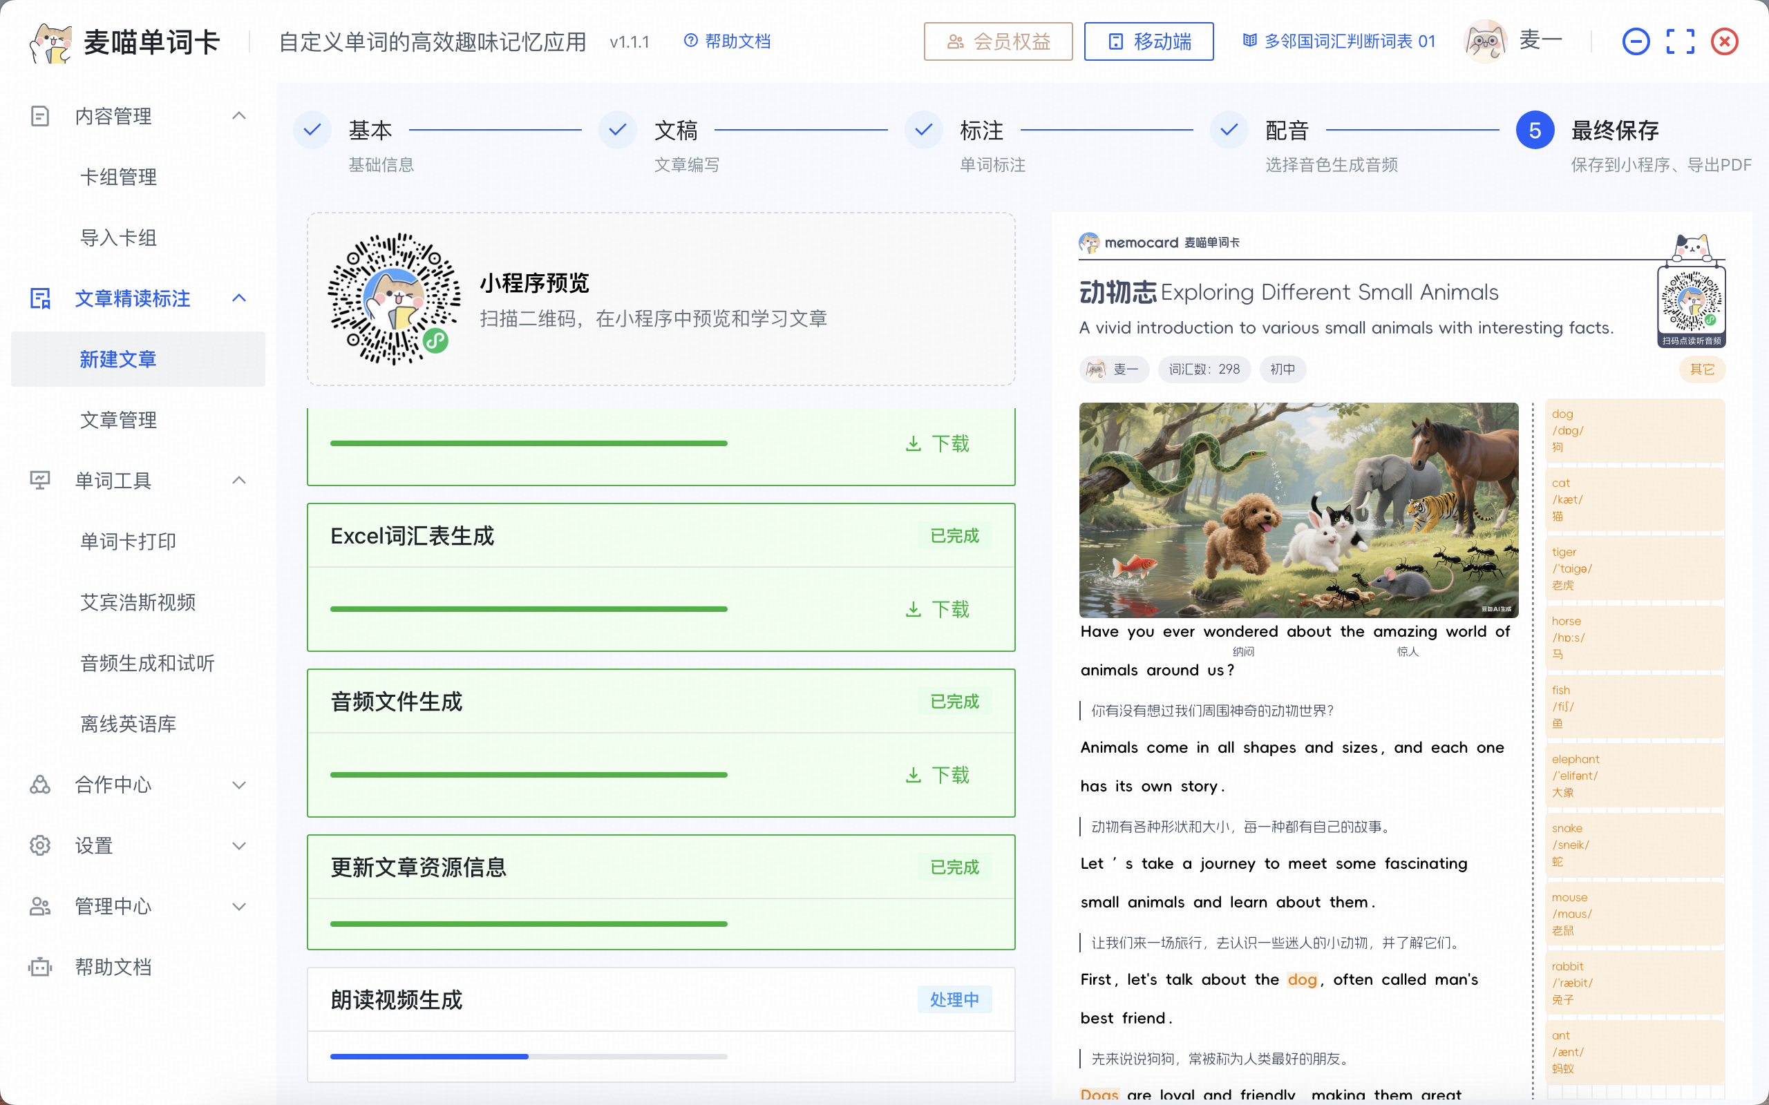Click the 朗读视频生成 progress bar
This screenshot has width=1769, height=1105.
coord(529,1056)
